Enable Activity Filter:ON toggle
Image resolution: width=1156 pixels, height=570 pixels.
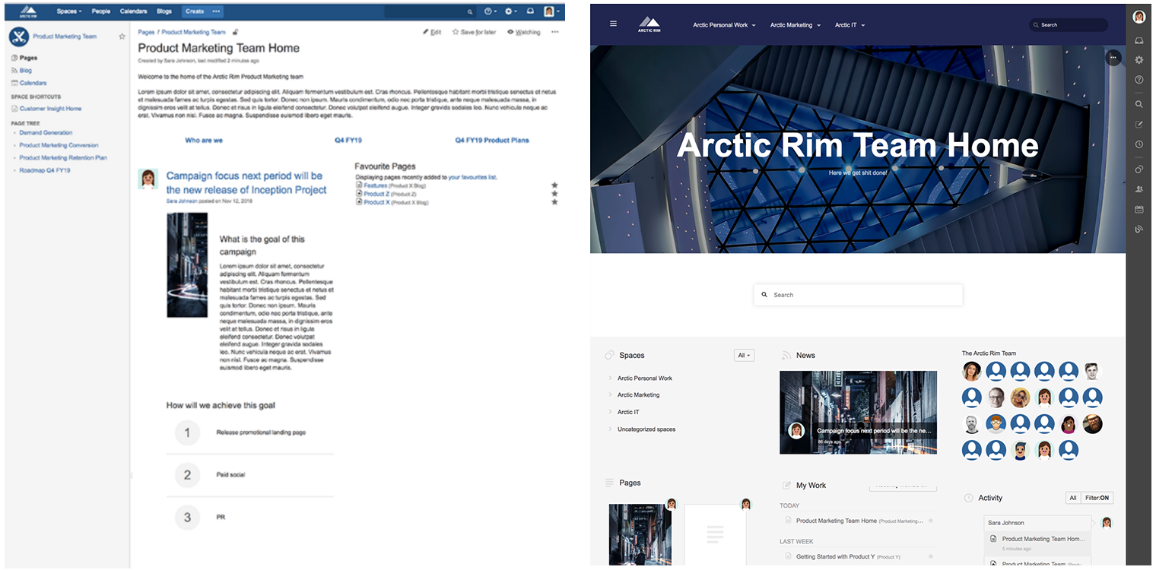pyautogui.click(x=1098, y=498)
